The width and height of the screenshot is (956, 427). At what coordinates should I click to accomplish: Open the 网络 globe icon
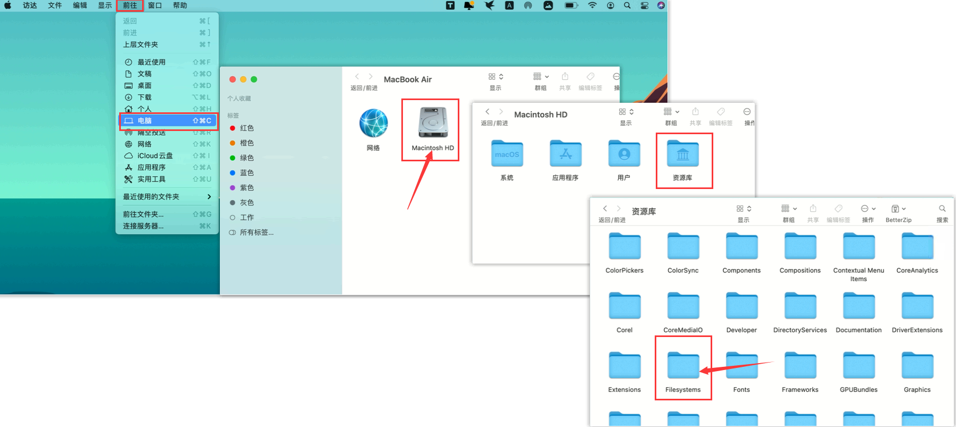tap(373, 124)
